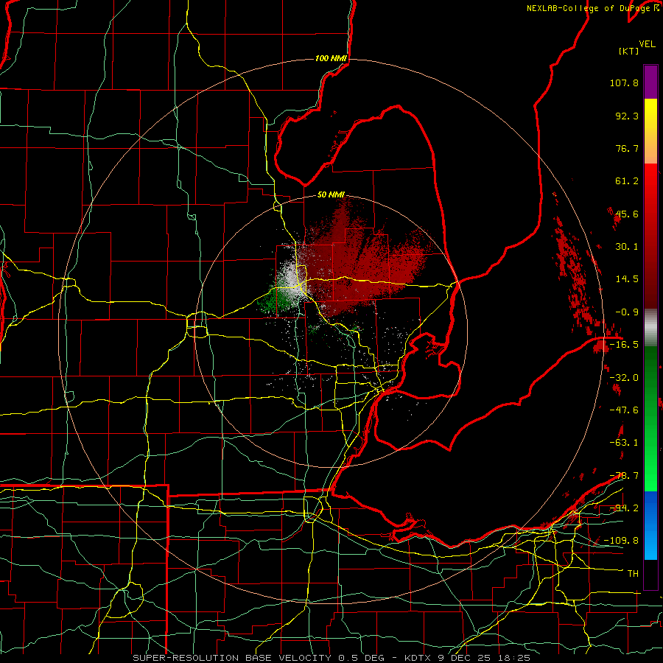Click the 30.1 scale value
This screenshot has width=663, height=663.
(x=627, y=247)
